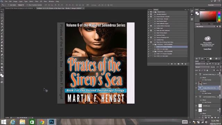Viewport: 222px width, 125px height.
Task: Switch Libraries panel to grid view
Action: coord(217,26)
